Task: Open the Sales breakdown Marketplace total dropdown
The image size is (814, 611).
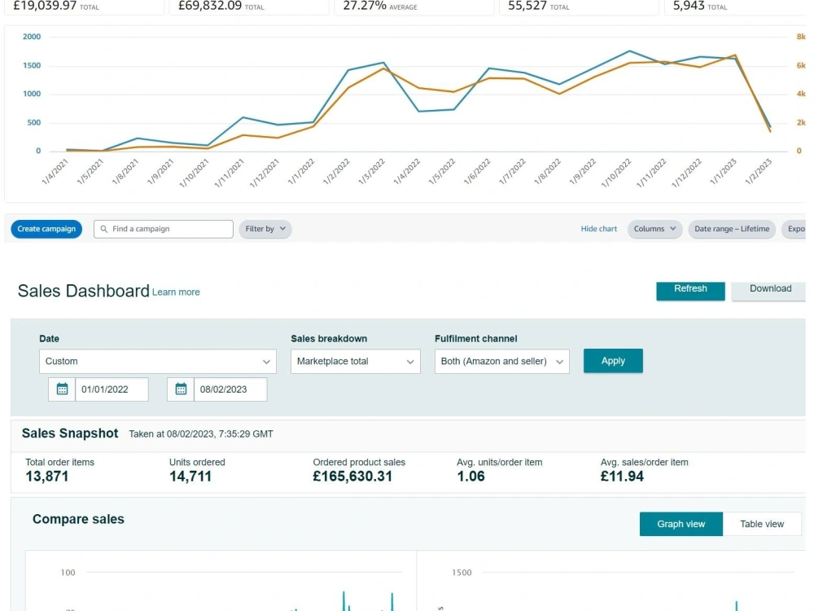Action: click(x=356, y=361)
